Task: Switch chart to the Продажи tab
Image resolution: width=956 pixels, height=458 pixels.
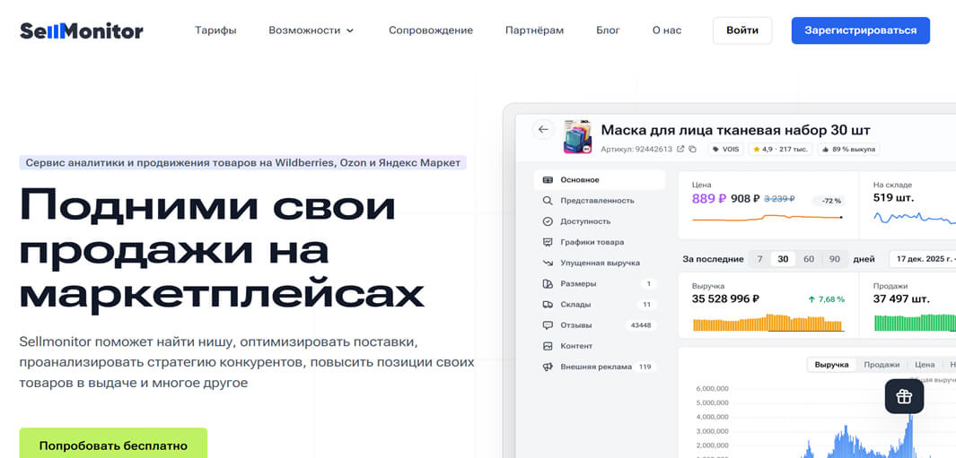Action: tap(881, 364)
